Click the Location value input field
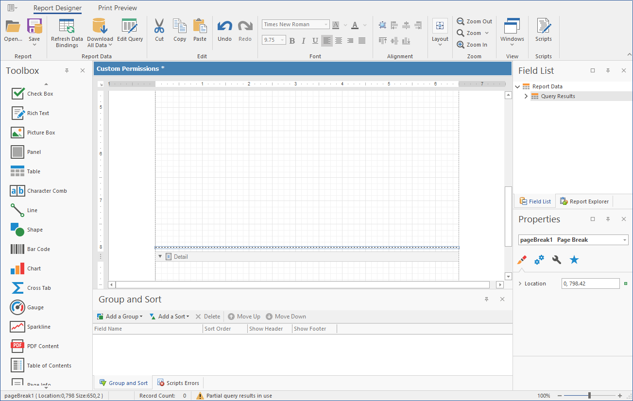 point(590,284)
